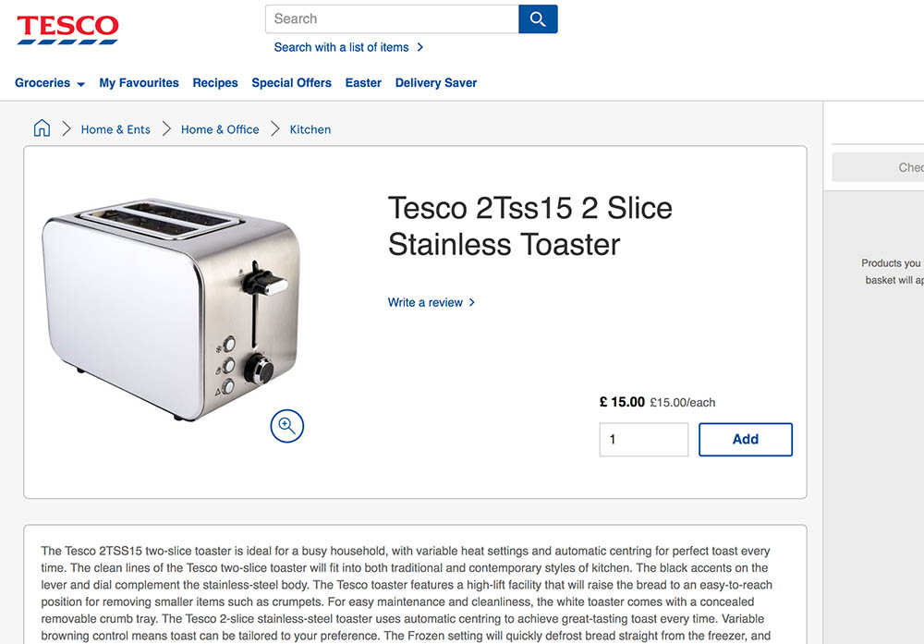924x644 pixels.
Task: Navigate to the Home & Office breadcrumb
Action: pyautogui.click(x=220, y=129)
